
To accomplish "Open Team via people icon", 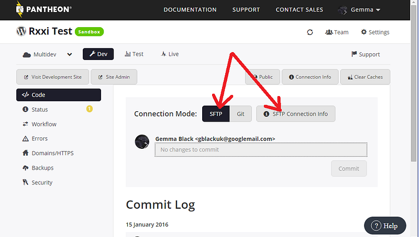I will pyautogui.click(x=328, y=32).
